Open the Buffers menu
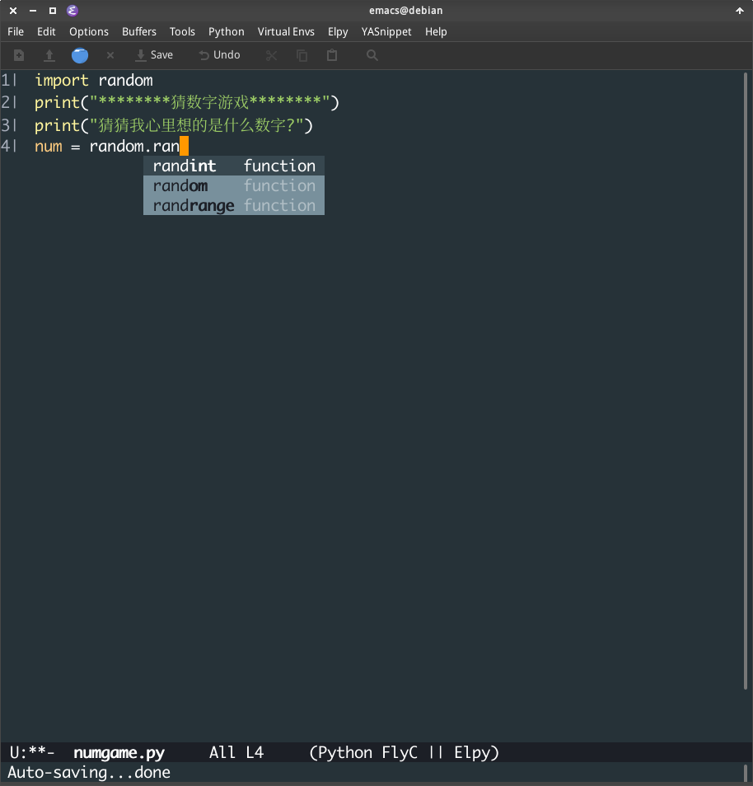The image size is (753, 786). [139, 31]
